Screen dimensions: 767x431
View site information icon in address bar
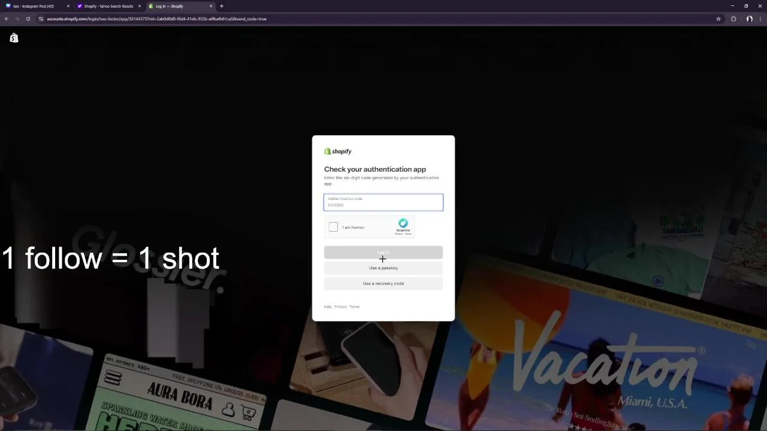point(41,19)
